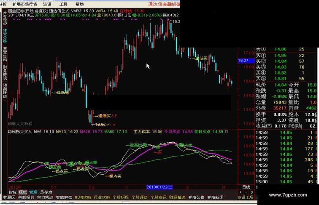Image resolution: width=319 pixels, height=205 pixels.
Task: Switch to the 主力轨迹 tab
Action: tap(45, 197)
